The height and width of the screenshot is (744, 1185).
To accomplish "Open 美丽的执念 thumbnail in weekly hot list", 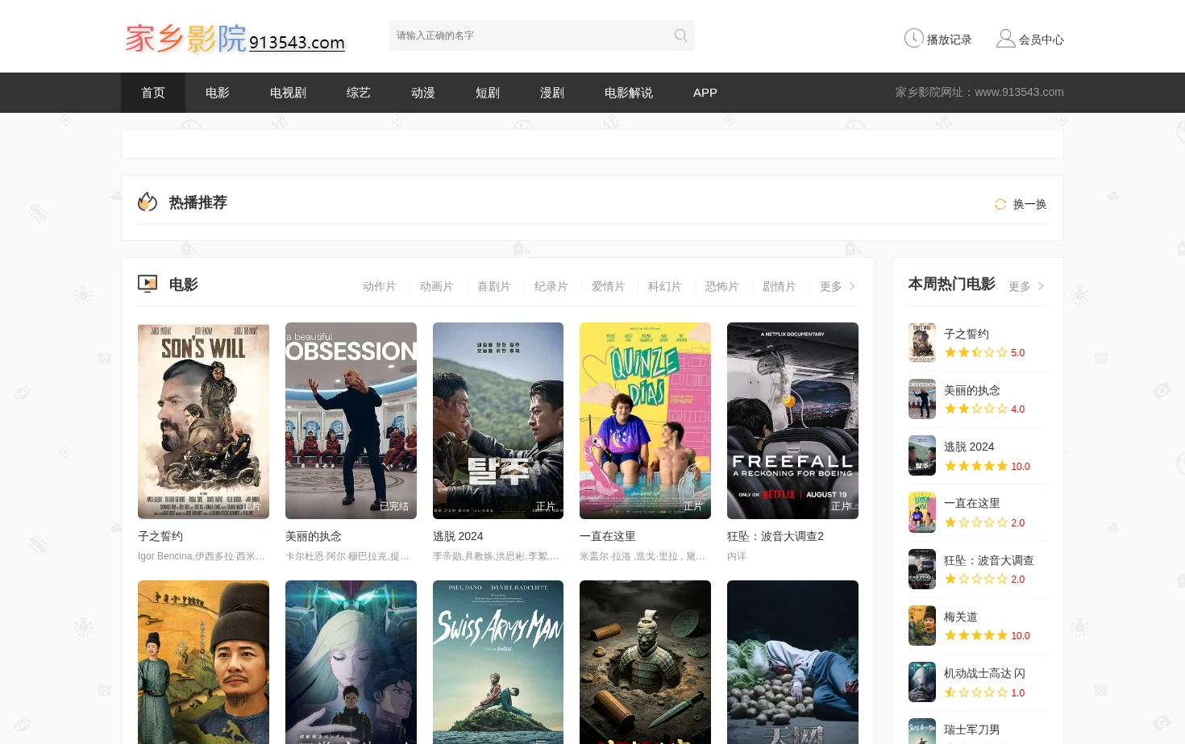I will (x=922, y=399).
